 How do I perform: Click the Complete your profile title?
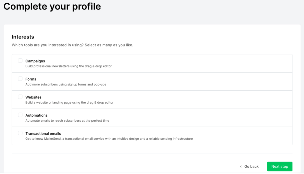click(52, 6)
